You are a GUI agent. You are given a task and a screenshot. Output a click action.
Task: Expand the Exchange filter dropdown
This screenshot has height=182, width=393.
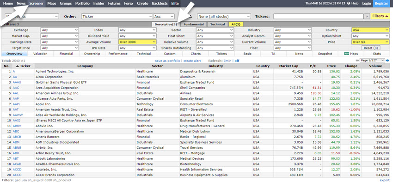[x=60, y=30]
